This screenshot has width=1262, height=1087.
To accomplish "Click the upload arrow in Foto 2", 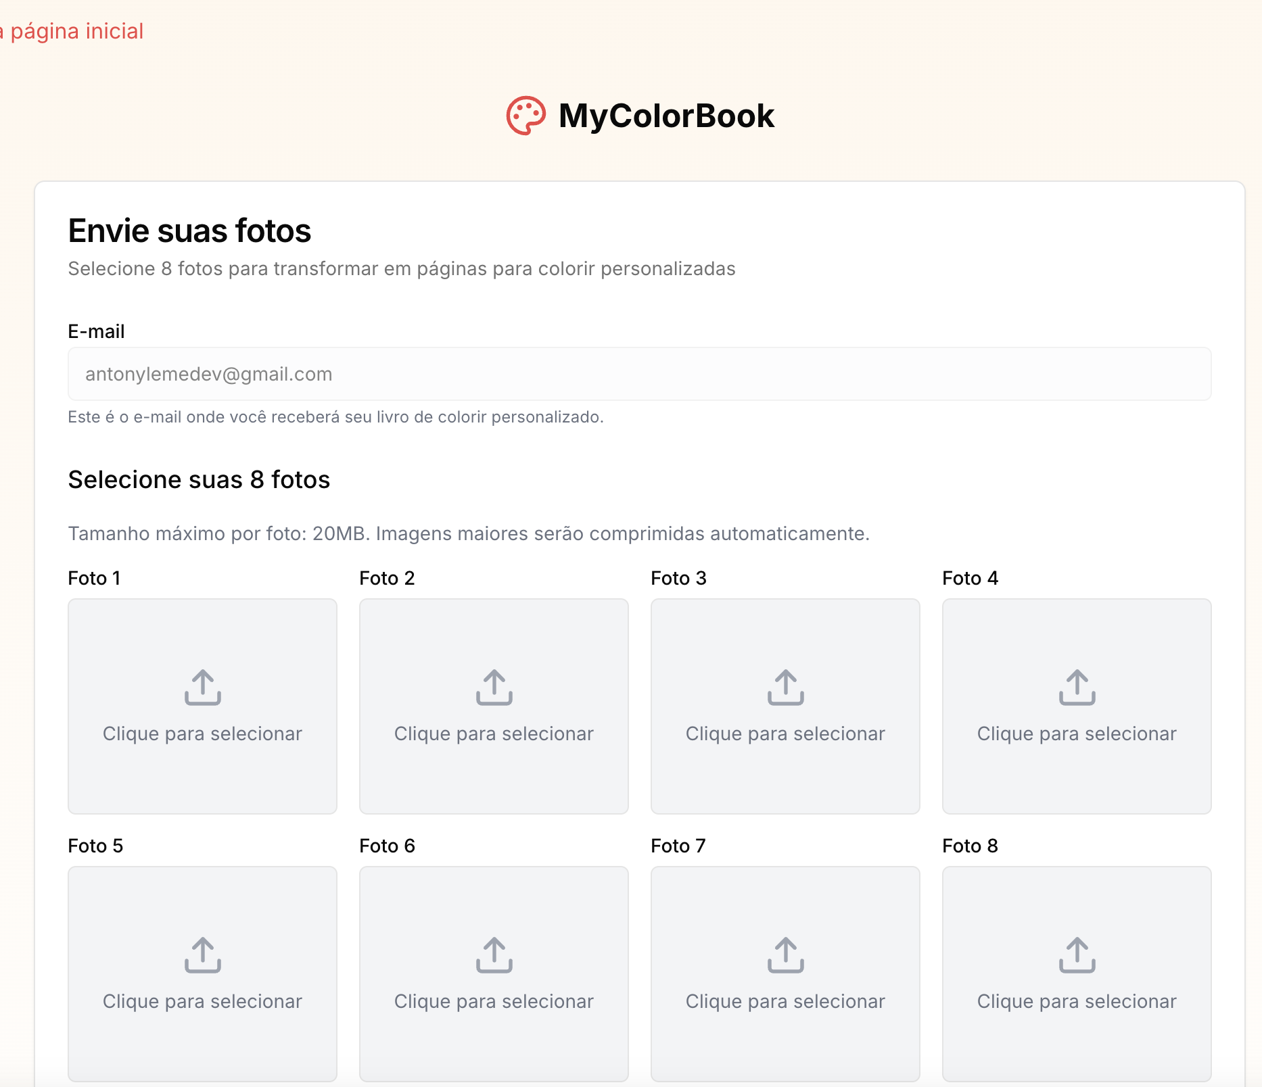I will pos(494,687).
